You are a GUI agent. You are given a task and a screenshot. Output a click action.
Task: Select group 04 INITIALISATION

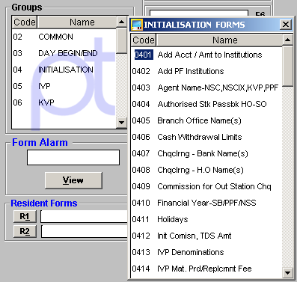tap(64, 70)
